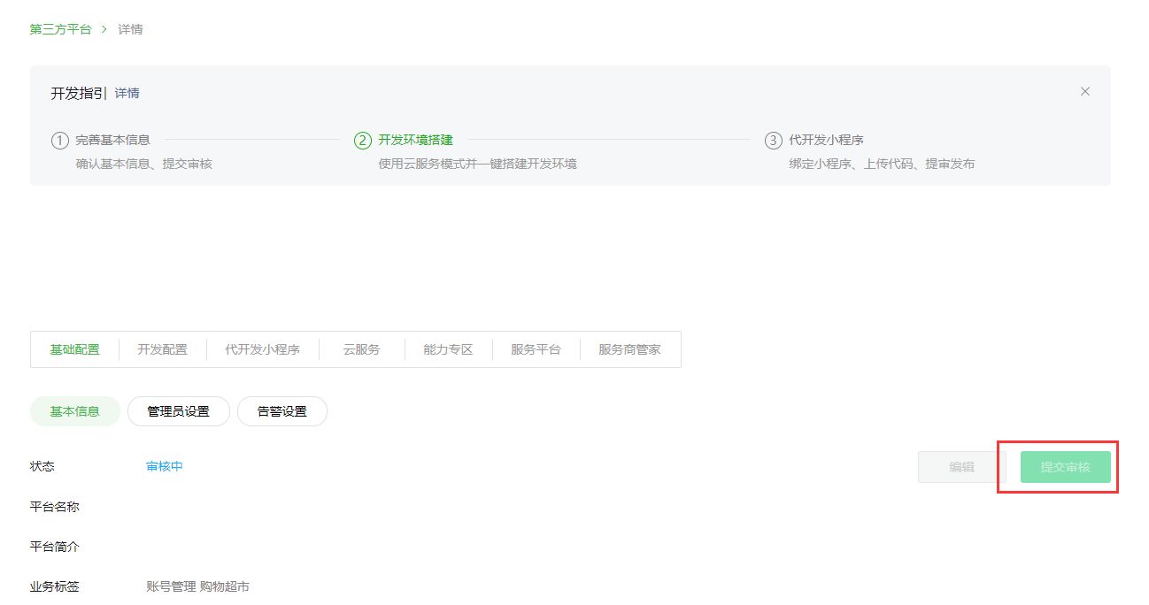Select the 告警设置 sub-tab
Image resolution: width=1149 pixels, height=605 pixels.
coord(281,411)
